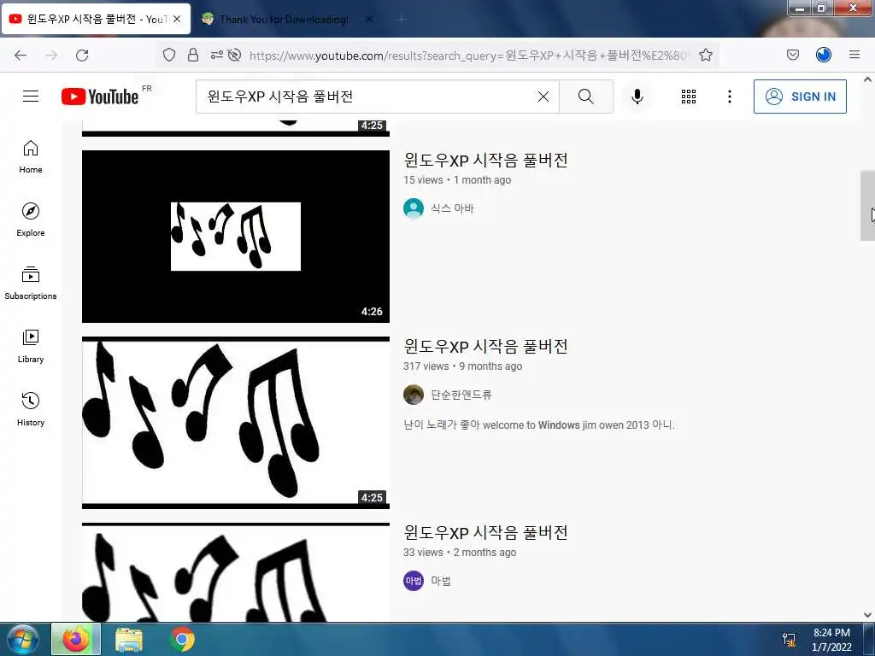This screenshot has width=875, height=656.
Task: Click the permissions icon in the address bar
Action: 216,55
